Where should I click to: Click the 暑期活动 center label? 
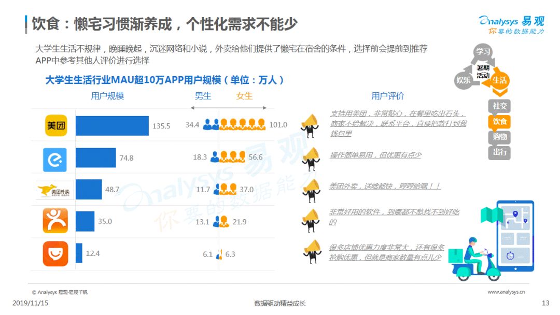(483, 71)
